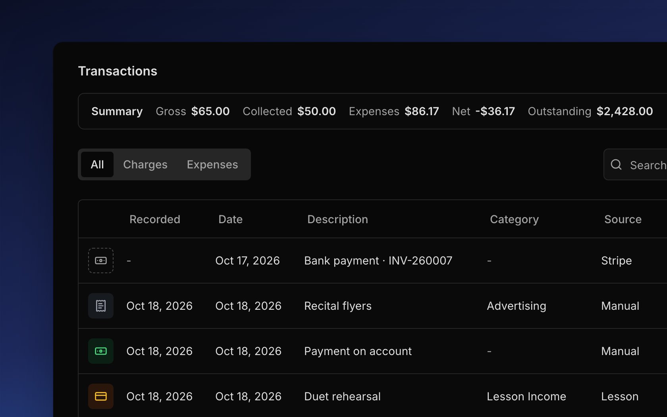The height and width of the screenshot is (417, 667).
Task: Click the Transactions heading
Action: 118,71
